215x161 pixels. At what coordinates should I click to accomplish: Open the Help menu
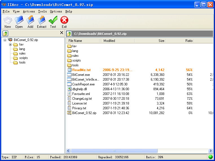click(69, 11)
